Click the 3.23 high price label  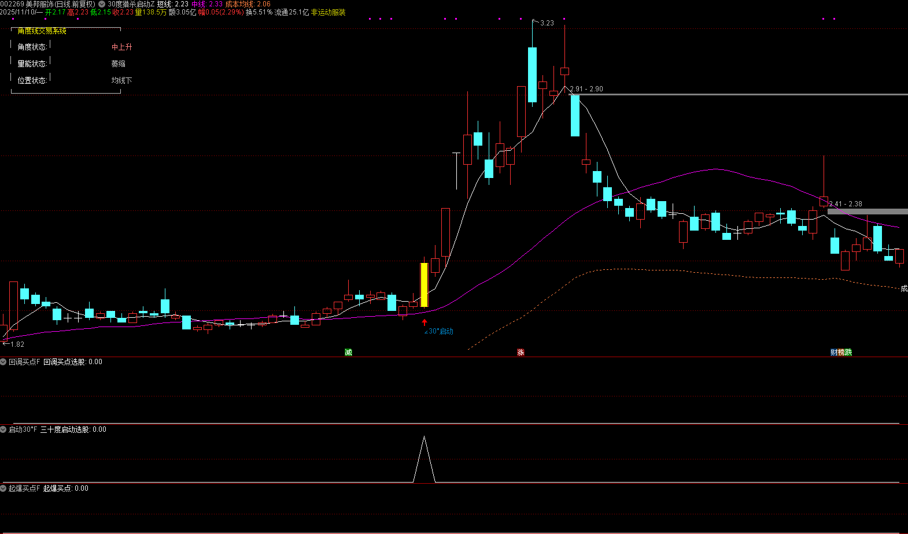pos(547,23)
